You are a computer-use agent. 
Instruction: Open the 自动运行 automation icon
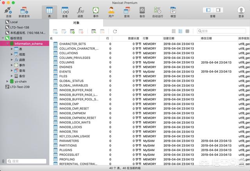pos(157,12)
